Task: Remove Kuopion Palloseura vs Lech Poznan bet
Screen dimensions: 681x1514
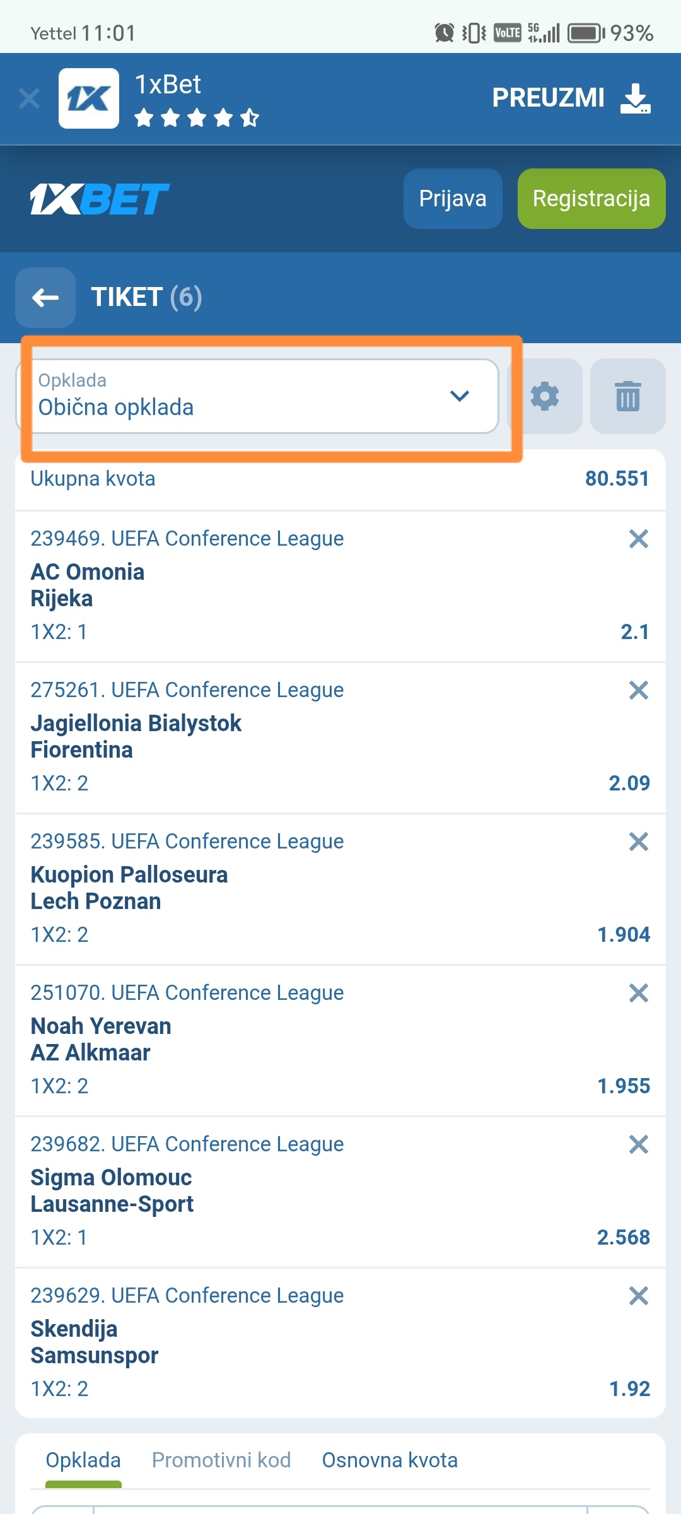Action: click(x=638, y=842)
